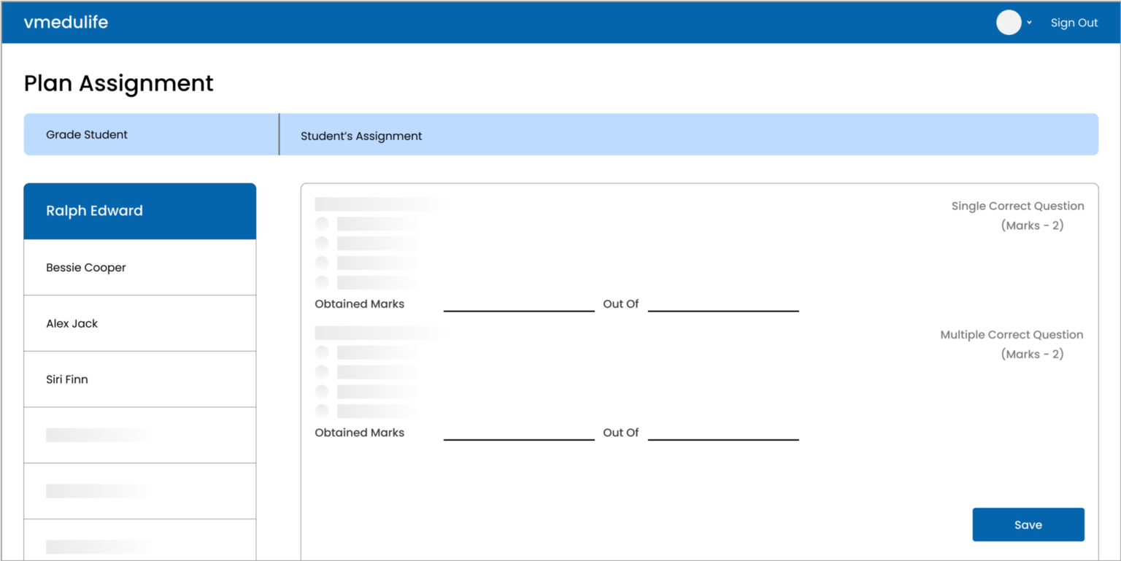Focus Obtained Marks field for Single Correct Question
Viewport: 1121px width, 561px height.
click(519, 303)
